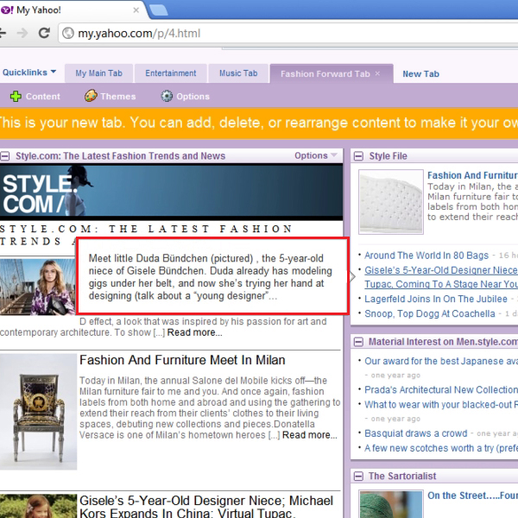Click the New Tab link
The height and width of the screenshot is (518, 518).
pyautogui.click(x=420, y=73)
